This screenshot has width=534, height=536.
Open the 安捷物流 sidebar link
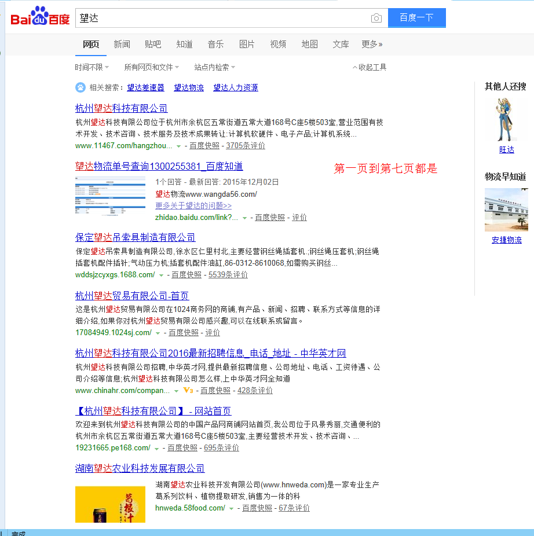(507, 240)
